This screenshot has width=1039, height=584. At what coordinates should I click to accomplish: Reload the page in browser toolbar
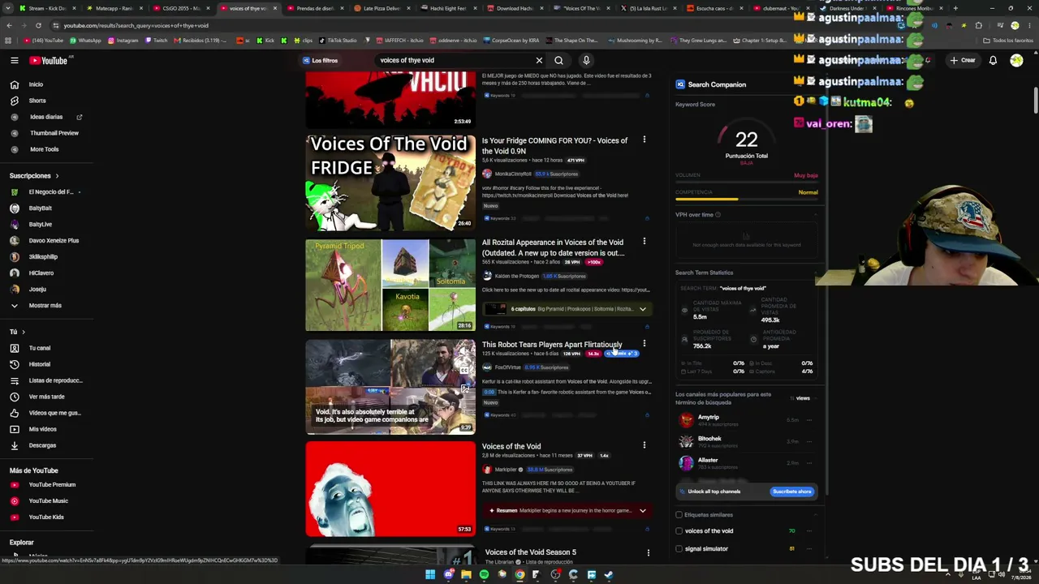click(38, 25)
